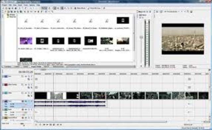Open the compositing mode on the Video Overlay track
The width and height of the screenshot is (212, 130).
29,88
